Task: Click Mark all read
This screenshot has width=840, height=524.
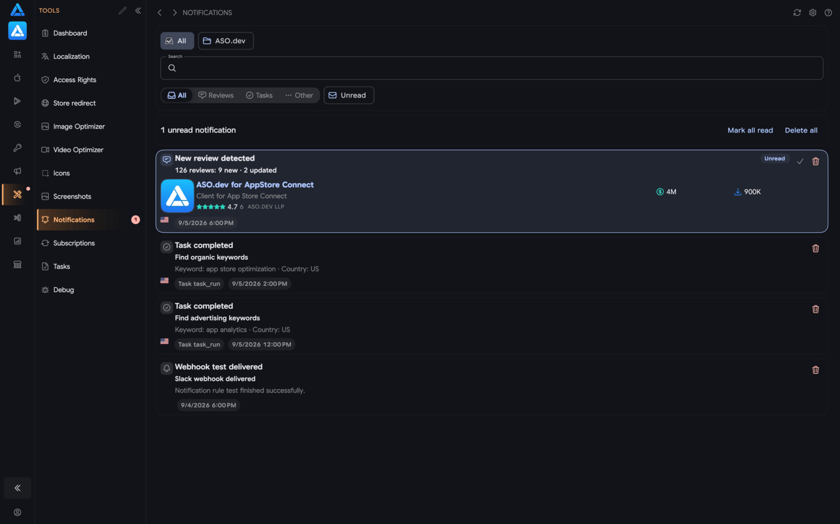Action: click(x=750, y=130)
